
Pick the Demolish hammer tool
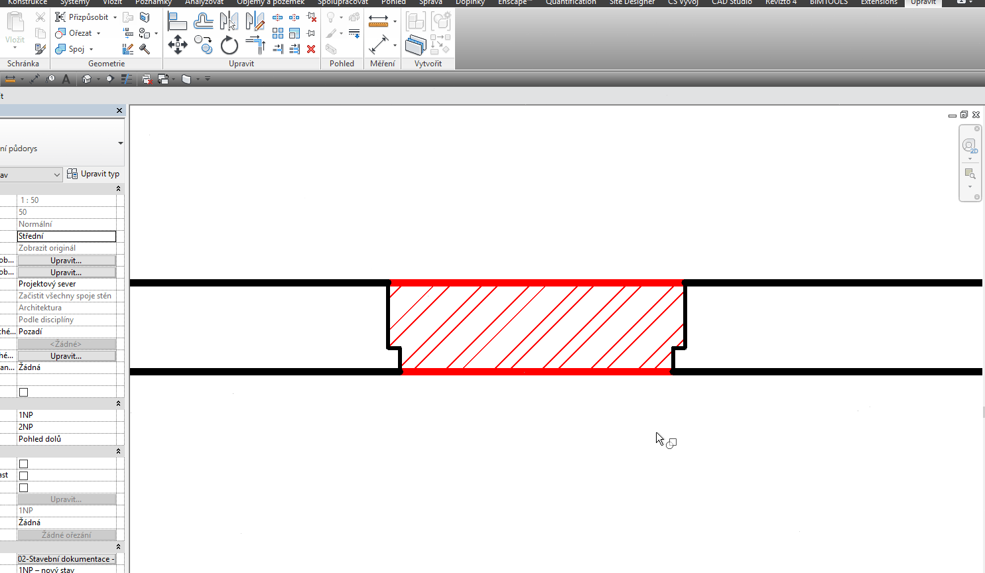(145, 49)
